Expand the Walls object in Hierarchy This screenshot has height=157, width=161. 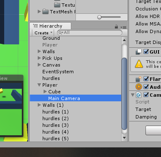pos(39,51)
